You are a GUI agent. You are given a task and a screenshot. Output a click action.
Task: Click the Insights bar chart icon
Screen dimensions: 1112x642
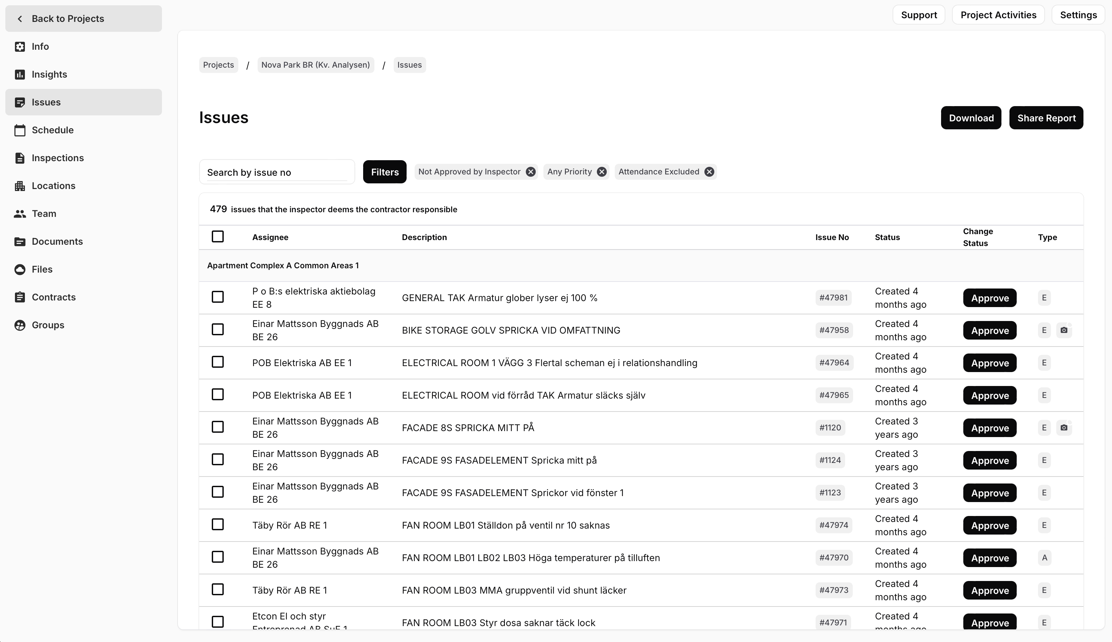(20, 75)
